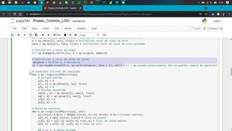The image size is (232, 131).
Task: Open the Edit menu
Action: (x=24, y=28)
